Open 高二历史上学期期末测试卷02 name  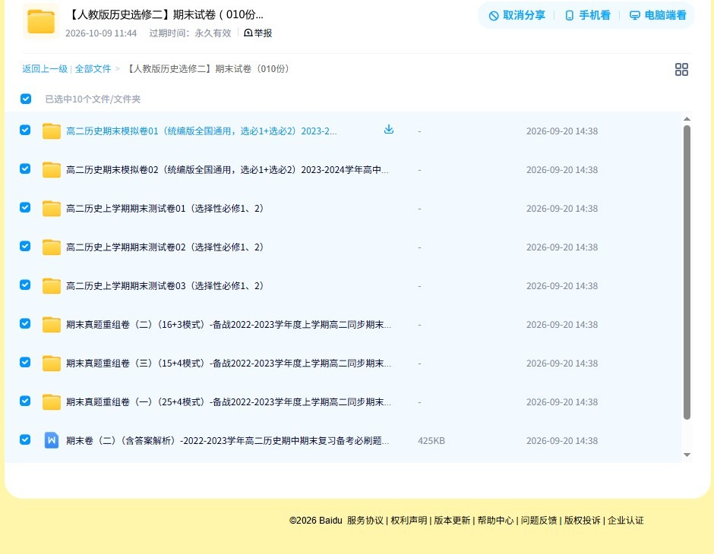pyautogui.click(x=165, y=247)
